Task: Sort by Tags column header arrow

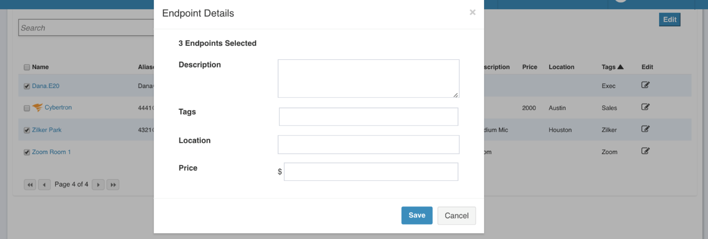Action: click(620, 67)
